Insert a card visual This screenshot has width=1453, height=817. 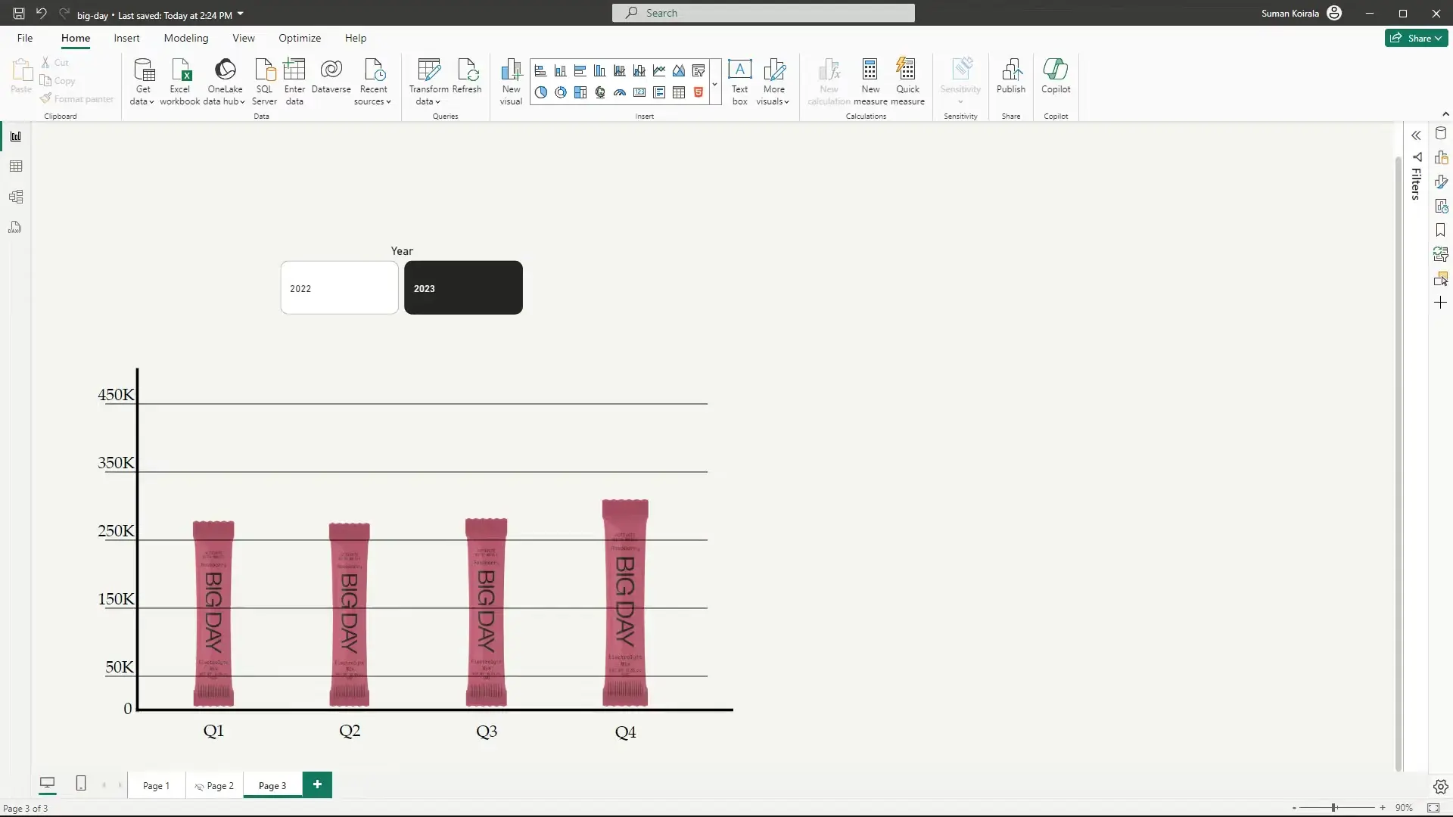pyautogui.click(x=639, y=92)
